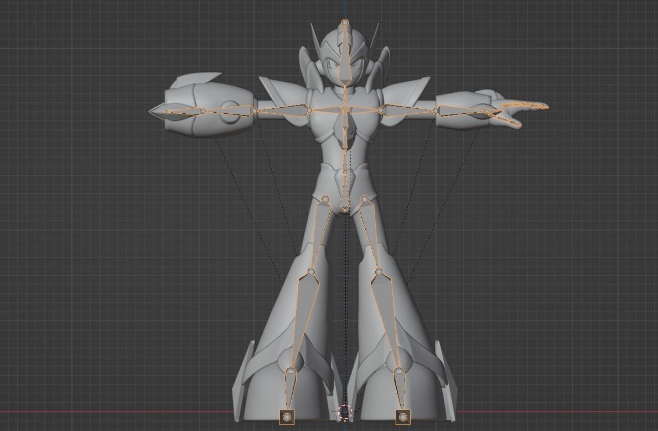Click the square foot control on open-hand side

pos(402,417)
